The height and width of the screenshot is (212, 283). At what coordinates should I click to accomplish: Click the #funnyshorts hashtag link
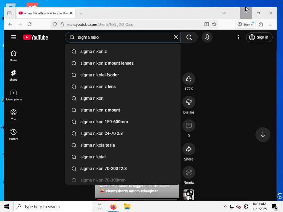(117, 191)
